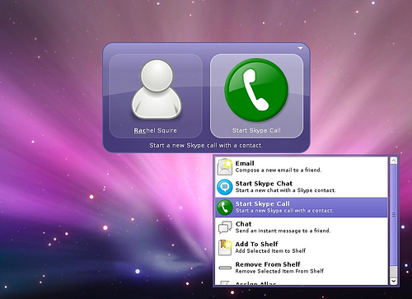Click the partially visible Assign Alias entry

pos(302,282)
